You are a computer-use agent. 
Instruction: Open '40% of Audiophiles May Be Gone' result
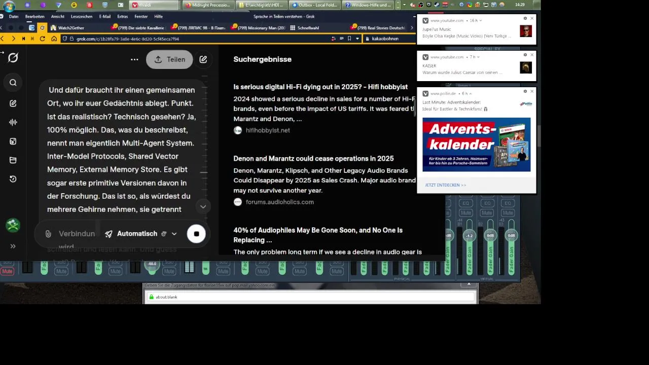point(318,235)
